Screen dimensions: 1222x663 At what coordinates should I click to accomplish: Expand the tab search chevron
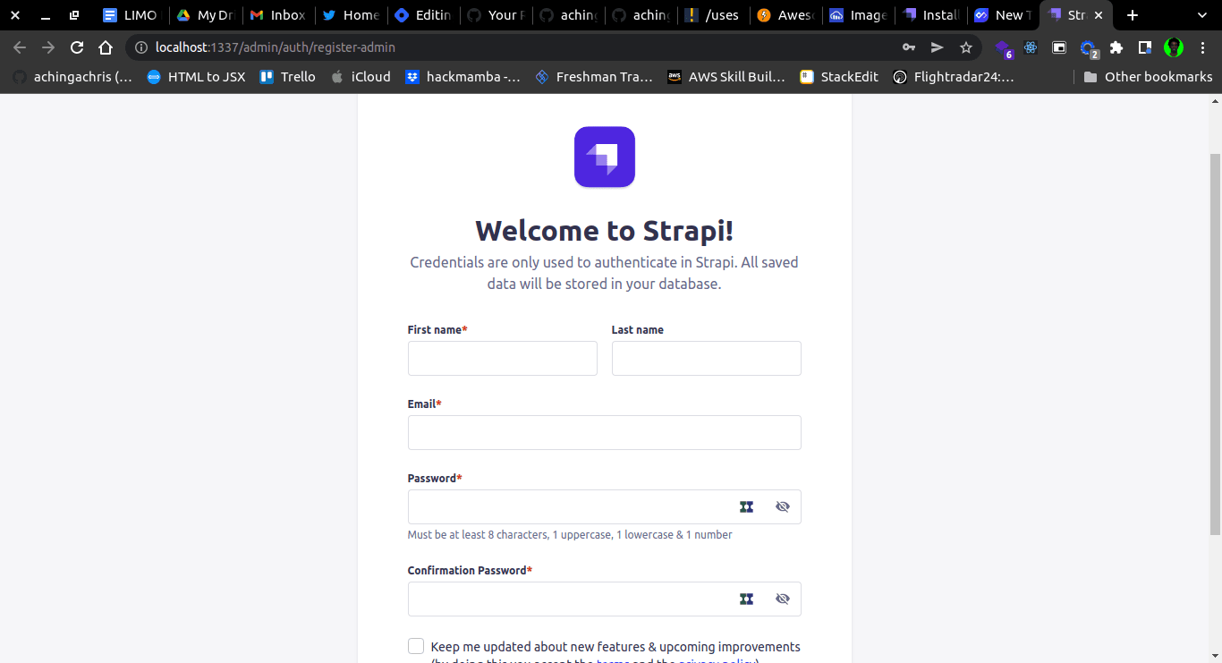pos(1201,15)
